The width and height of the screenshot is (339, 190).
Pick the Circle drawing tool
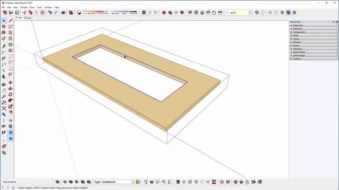click(11, 44)
